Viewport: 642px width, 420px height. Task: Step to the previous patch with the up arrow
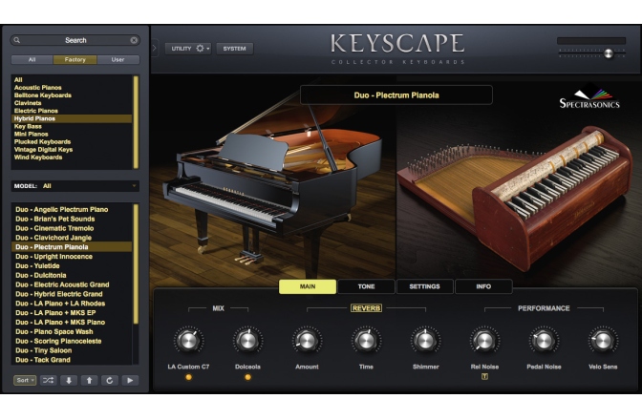tap(89, 380)
